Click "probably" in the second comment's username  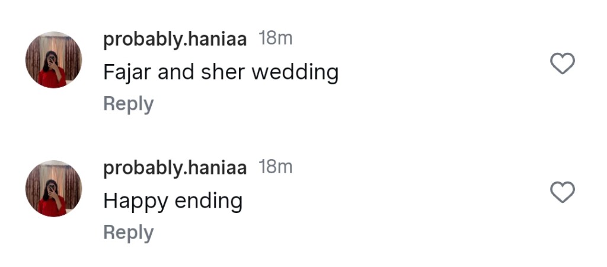click(142, 168)
